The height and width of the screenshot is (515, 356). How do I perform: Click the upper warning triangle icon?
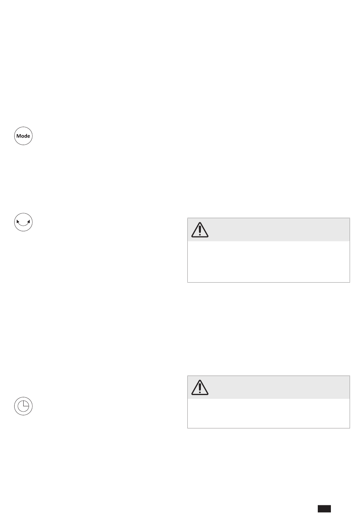[x=200, y=229]
